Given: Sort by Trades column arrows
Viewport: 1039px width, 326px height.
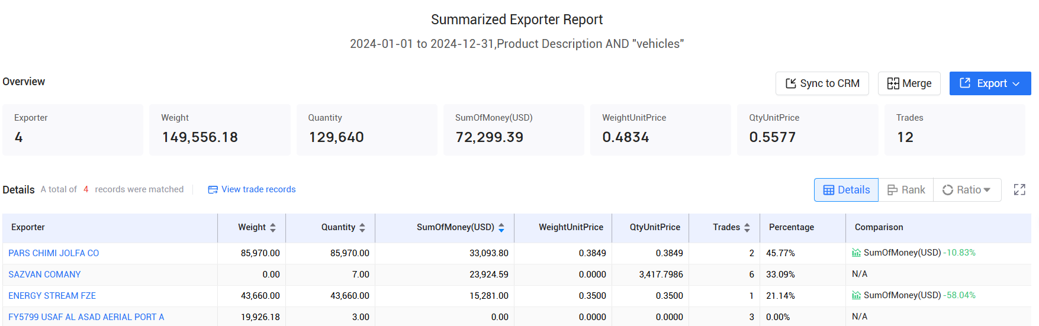Looking at the screenshot, I should [747, 228].
